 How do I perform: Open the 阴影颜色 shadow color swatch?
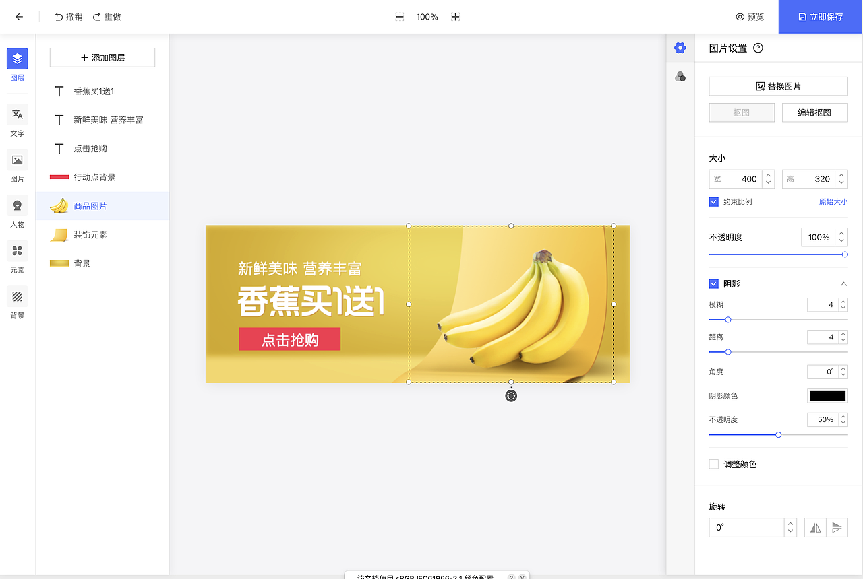point(827,395)
